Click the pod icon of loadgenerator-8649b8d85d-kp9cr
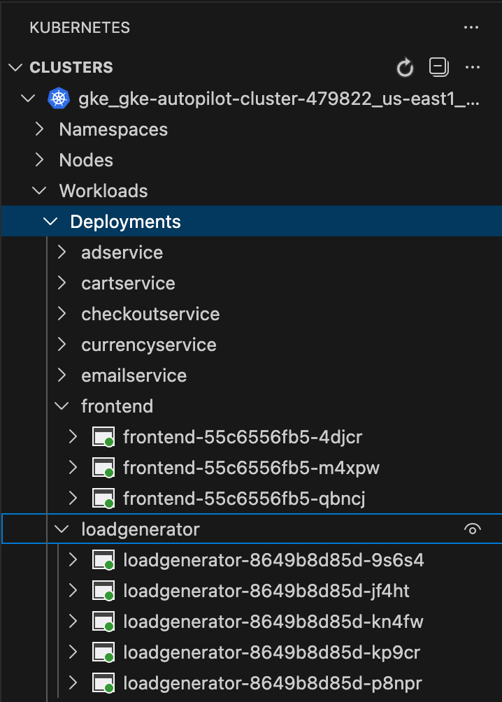The height and width of the screenshot is (702, 502). pos(103,653)
